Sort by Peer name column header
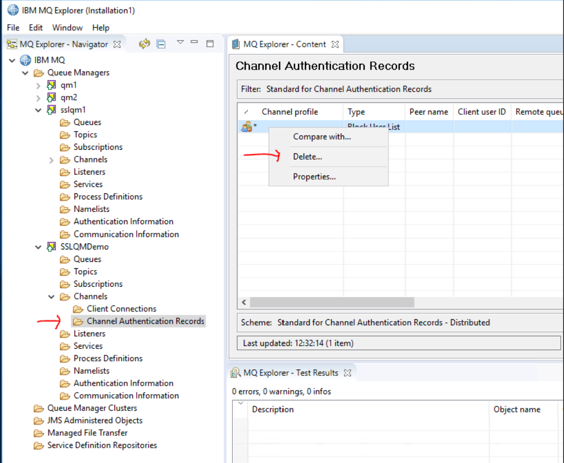Image resolution: width=564 pixels, height=463 pixels. 429,112
